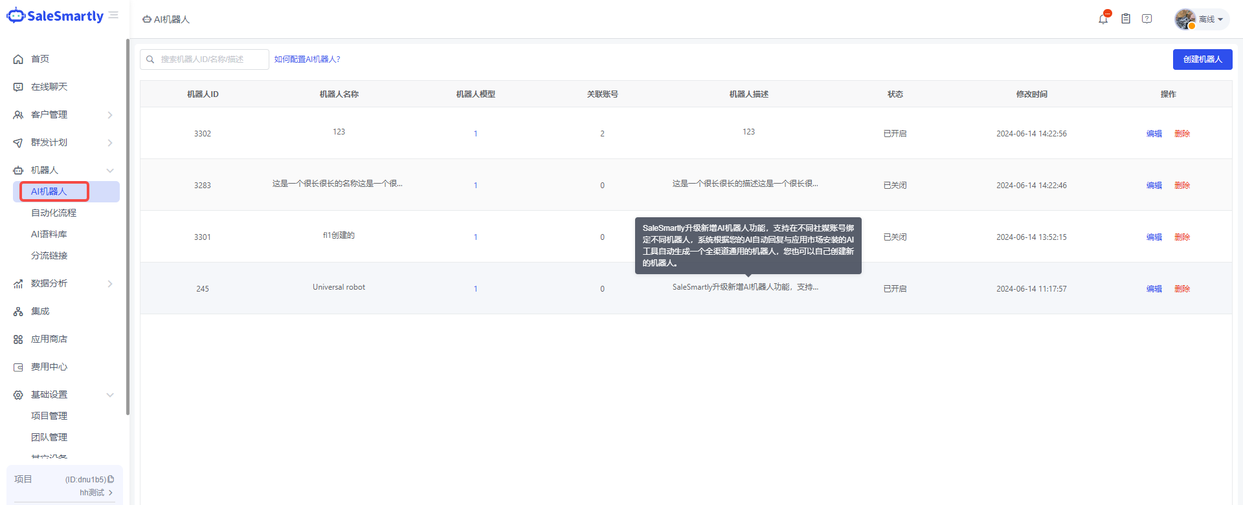Screen dimensions: 1243x505
Task: Collapse sidebar using hamburger menu icon
Action: (x=113, y=16)
